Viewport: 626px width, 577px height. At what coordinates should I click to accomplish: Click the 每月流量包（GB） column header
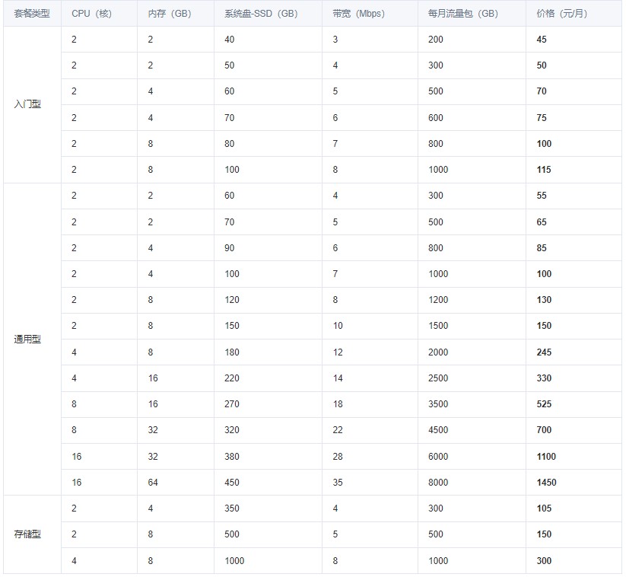(x=472, y=14)
